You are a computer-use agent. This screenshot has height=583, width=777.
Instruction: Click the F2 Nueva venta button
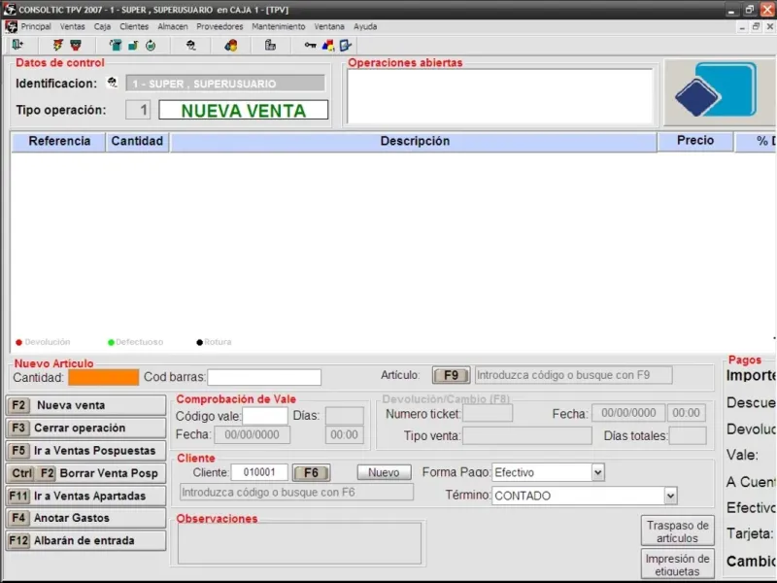[x=85, y=405]
